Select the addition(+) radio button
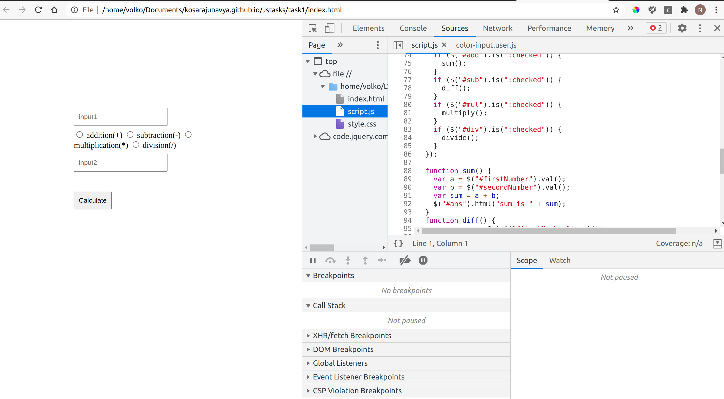This screenshot has width=724, height=399. [80, 135]
